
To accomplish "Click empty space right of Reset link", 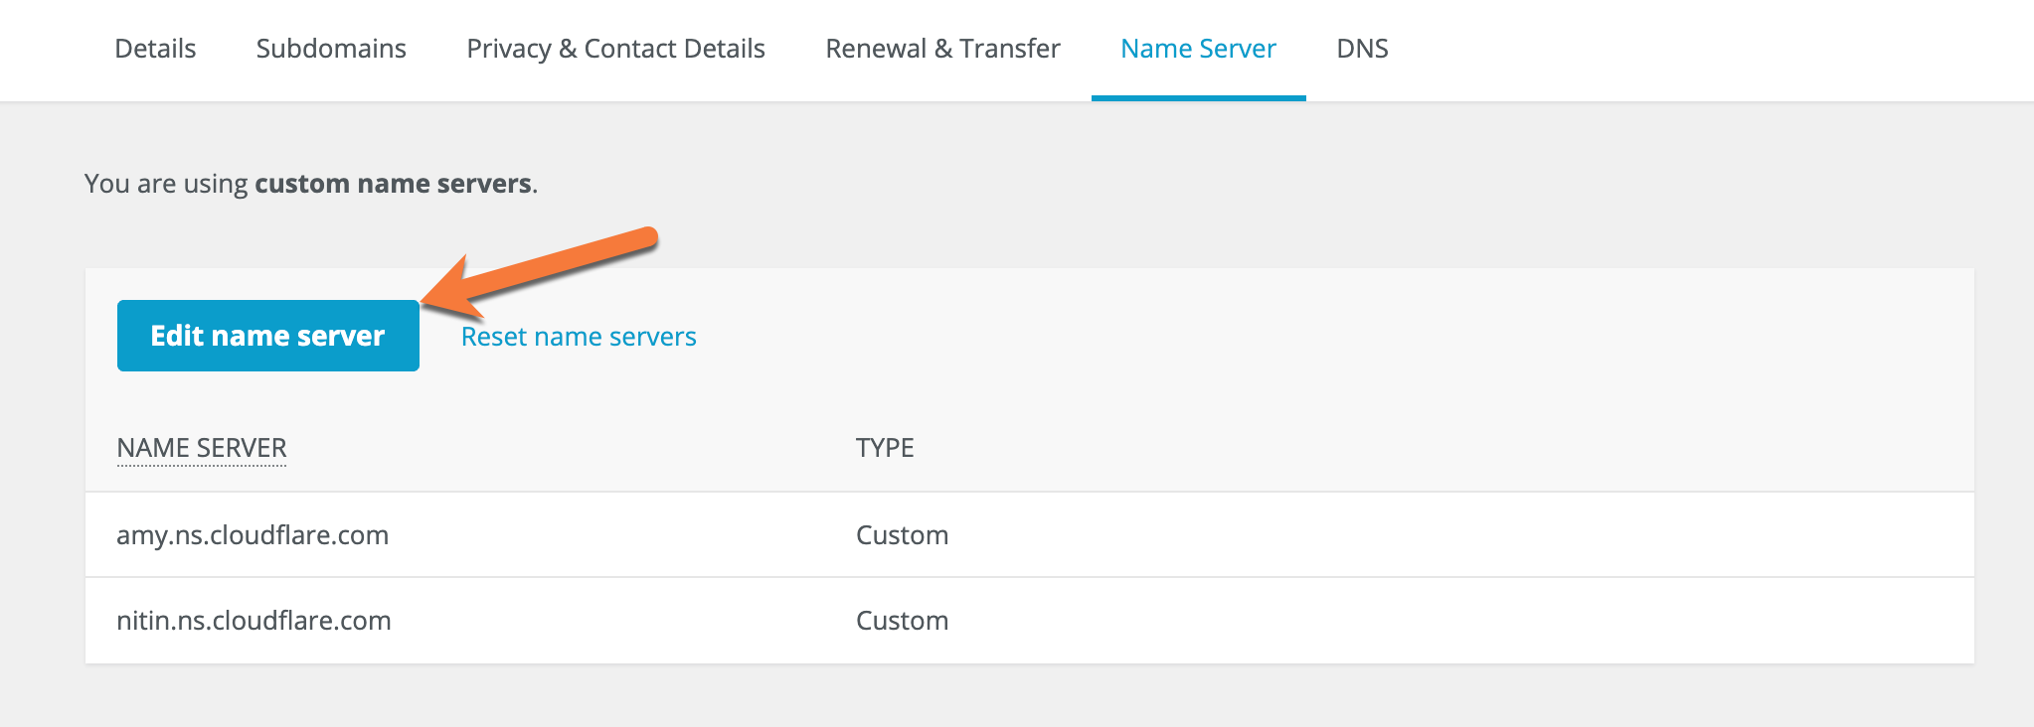I will [1292, 337].
